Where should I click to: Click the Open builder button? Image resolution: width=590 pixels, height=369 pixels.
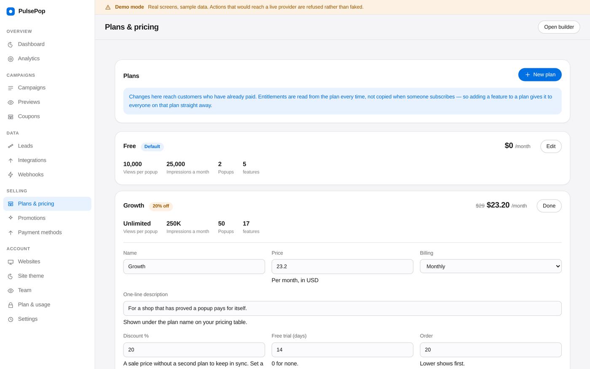(559, 27)
